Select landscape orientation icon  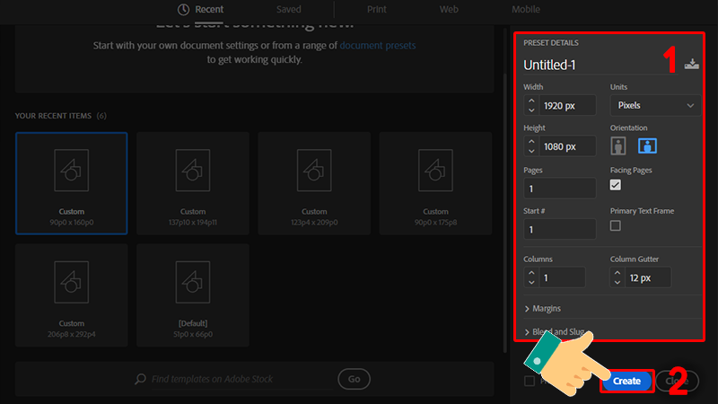[x=648, y=145]
